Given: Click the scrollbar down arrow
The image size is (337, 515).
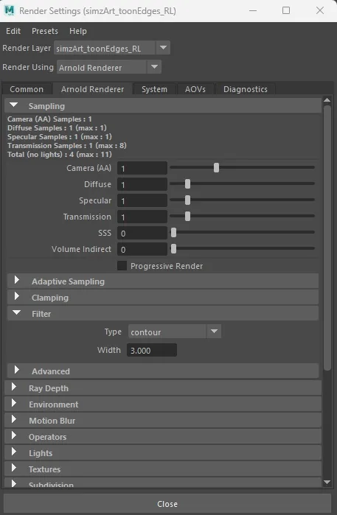Looking at the screenshot, I should (327, 482).
